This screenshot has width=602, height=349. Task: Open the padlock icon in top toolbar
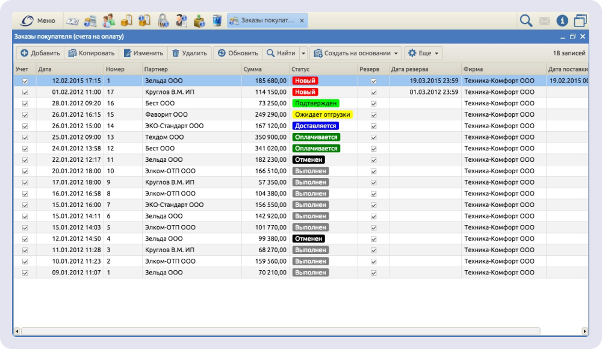point(163,21)
